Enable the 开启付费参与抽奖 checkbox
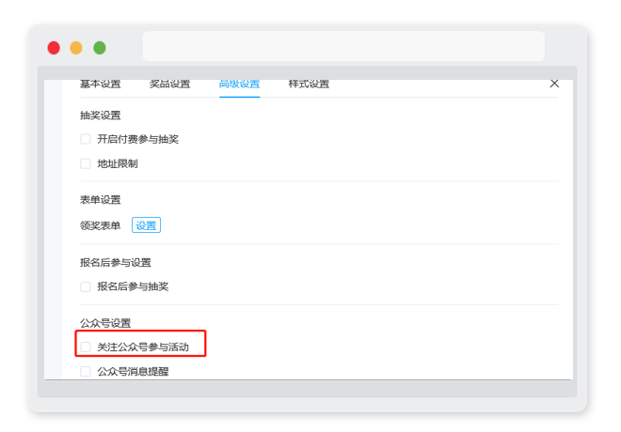 click(85, 139)
